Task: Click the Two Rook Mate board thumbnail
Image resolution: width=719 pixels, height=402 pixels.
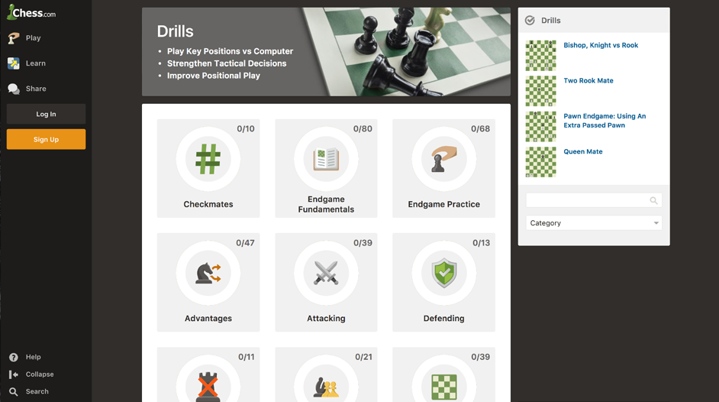Action: coord(540,91)
